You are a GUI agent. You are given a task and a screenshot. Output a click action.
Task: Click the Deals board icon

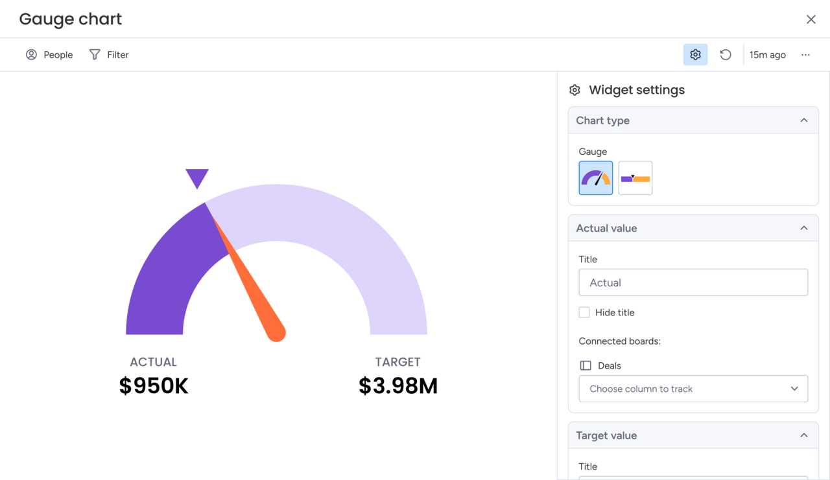pyautogui.click(x=586, y=365)
